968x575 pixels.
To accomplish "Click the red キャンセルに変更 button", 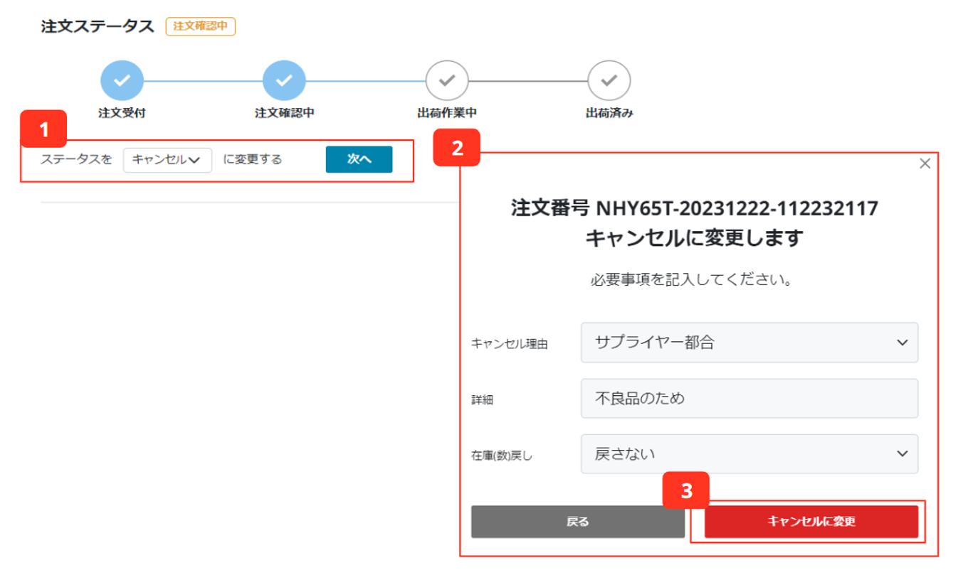I will tap(811, 522).
